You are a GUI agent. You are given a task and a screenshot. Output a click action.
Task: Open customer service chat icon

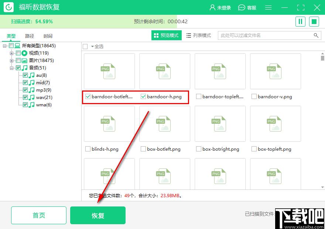click(x=242, y=8)
